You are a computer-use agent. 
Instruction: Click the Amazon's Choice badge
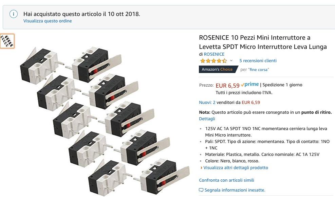click(217, 69)
